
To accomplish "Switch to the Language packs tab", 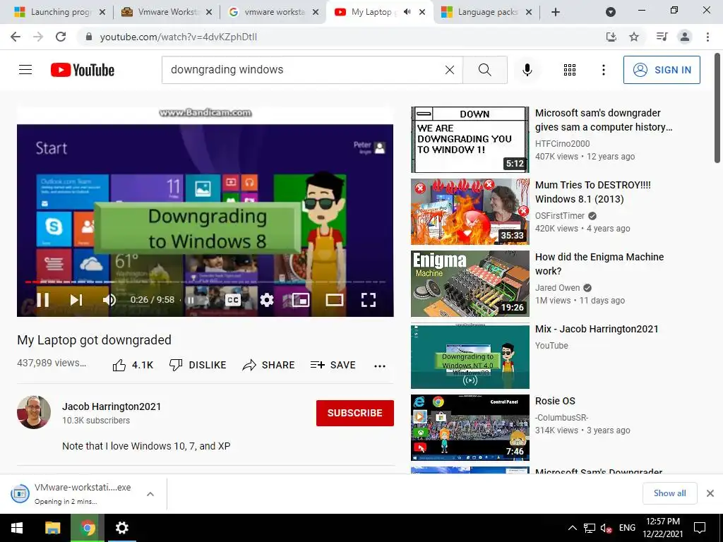I will tap(486, 12).
